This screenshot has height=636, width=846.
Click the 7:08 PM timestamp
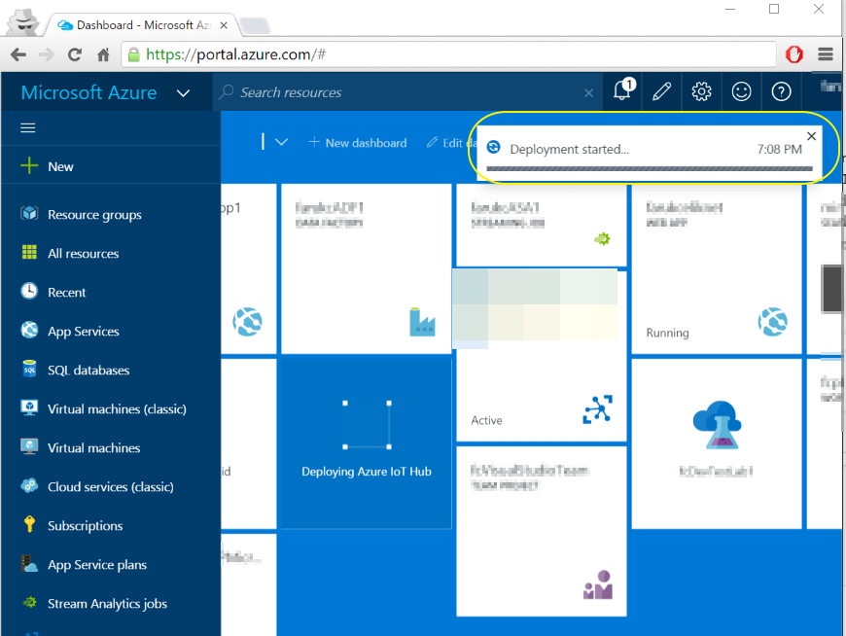[779, 149]
